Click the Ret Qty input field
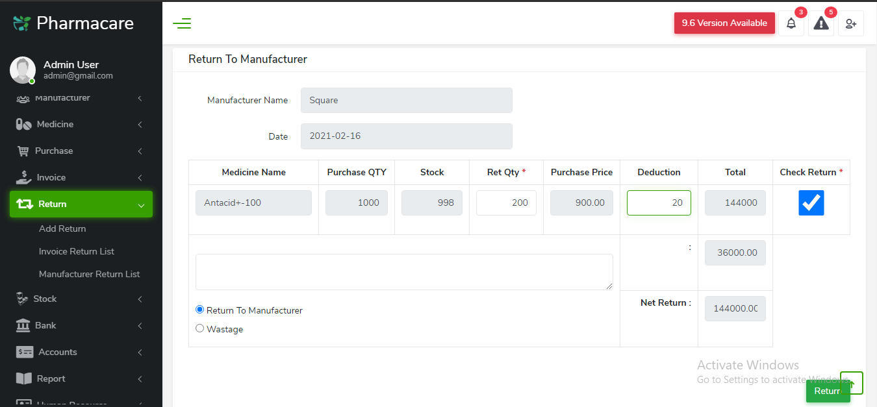Viewport: 877px width, 407px height. pyautogui.click(x=506, y=203)
